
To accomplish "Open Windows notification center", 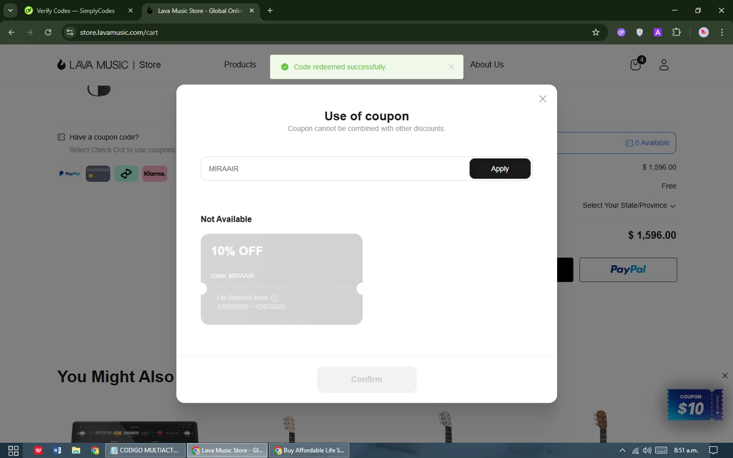I will tap(713, 450).
